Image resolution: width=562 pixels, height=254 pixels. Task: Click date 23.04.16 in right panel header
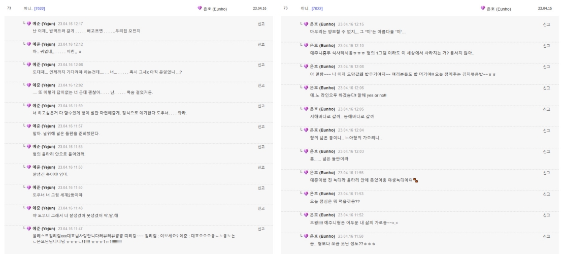click(x=545, y=8)
